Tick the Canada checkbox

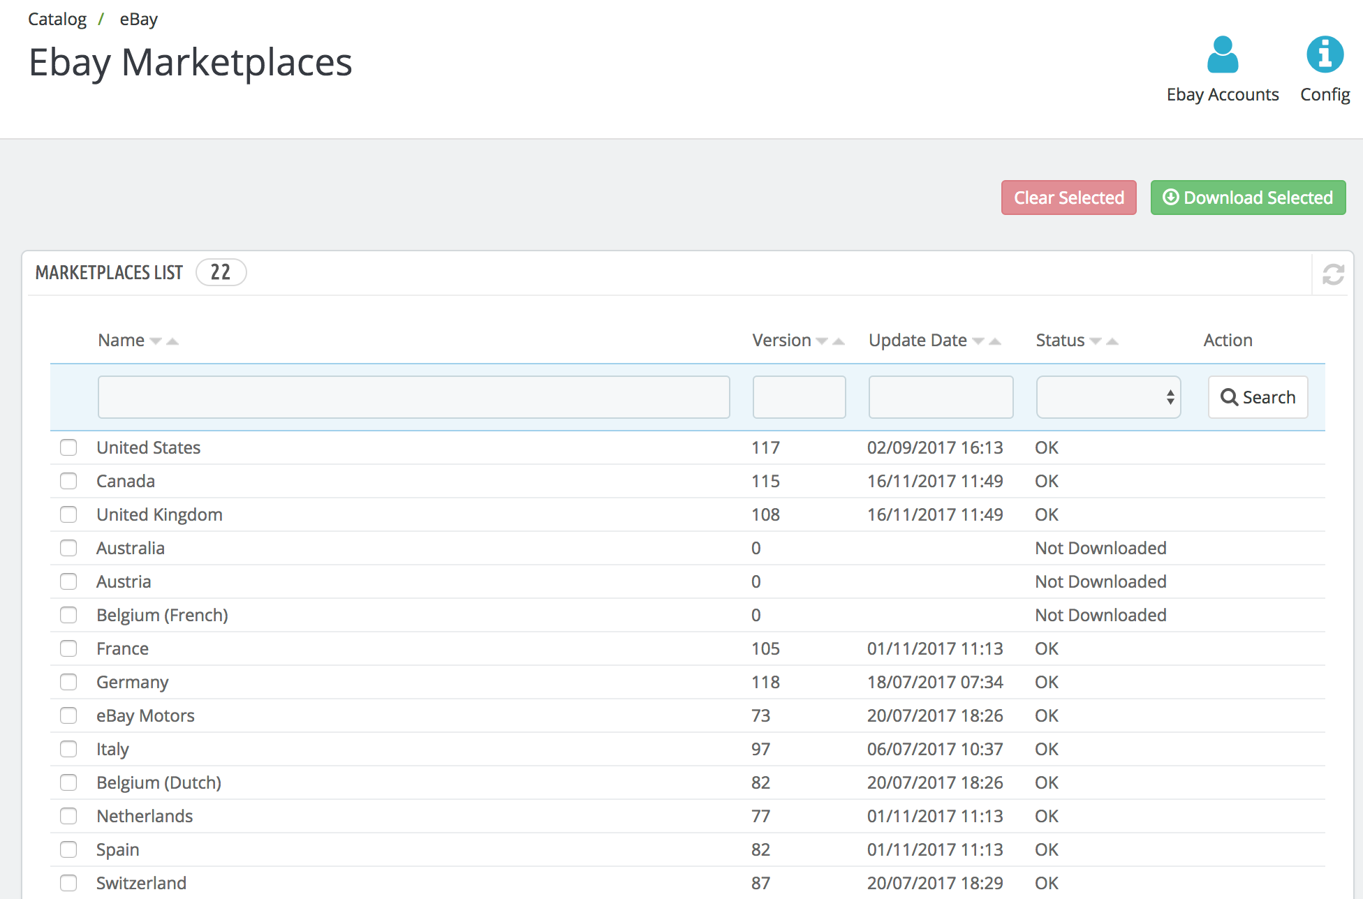click(68, 481)
